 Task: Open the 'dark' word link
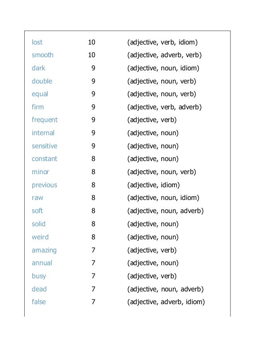[39, 68]
